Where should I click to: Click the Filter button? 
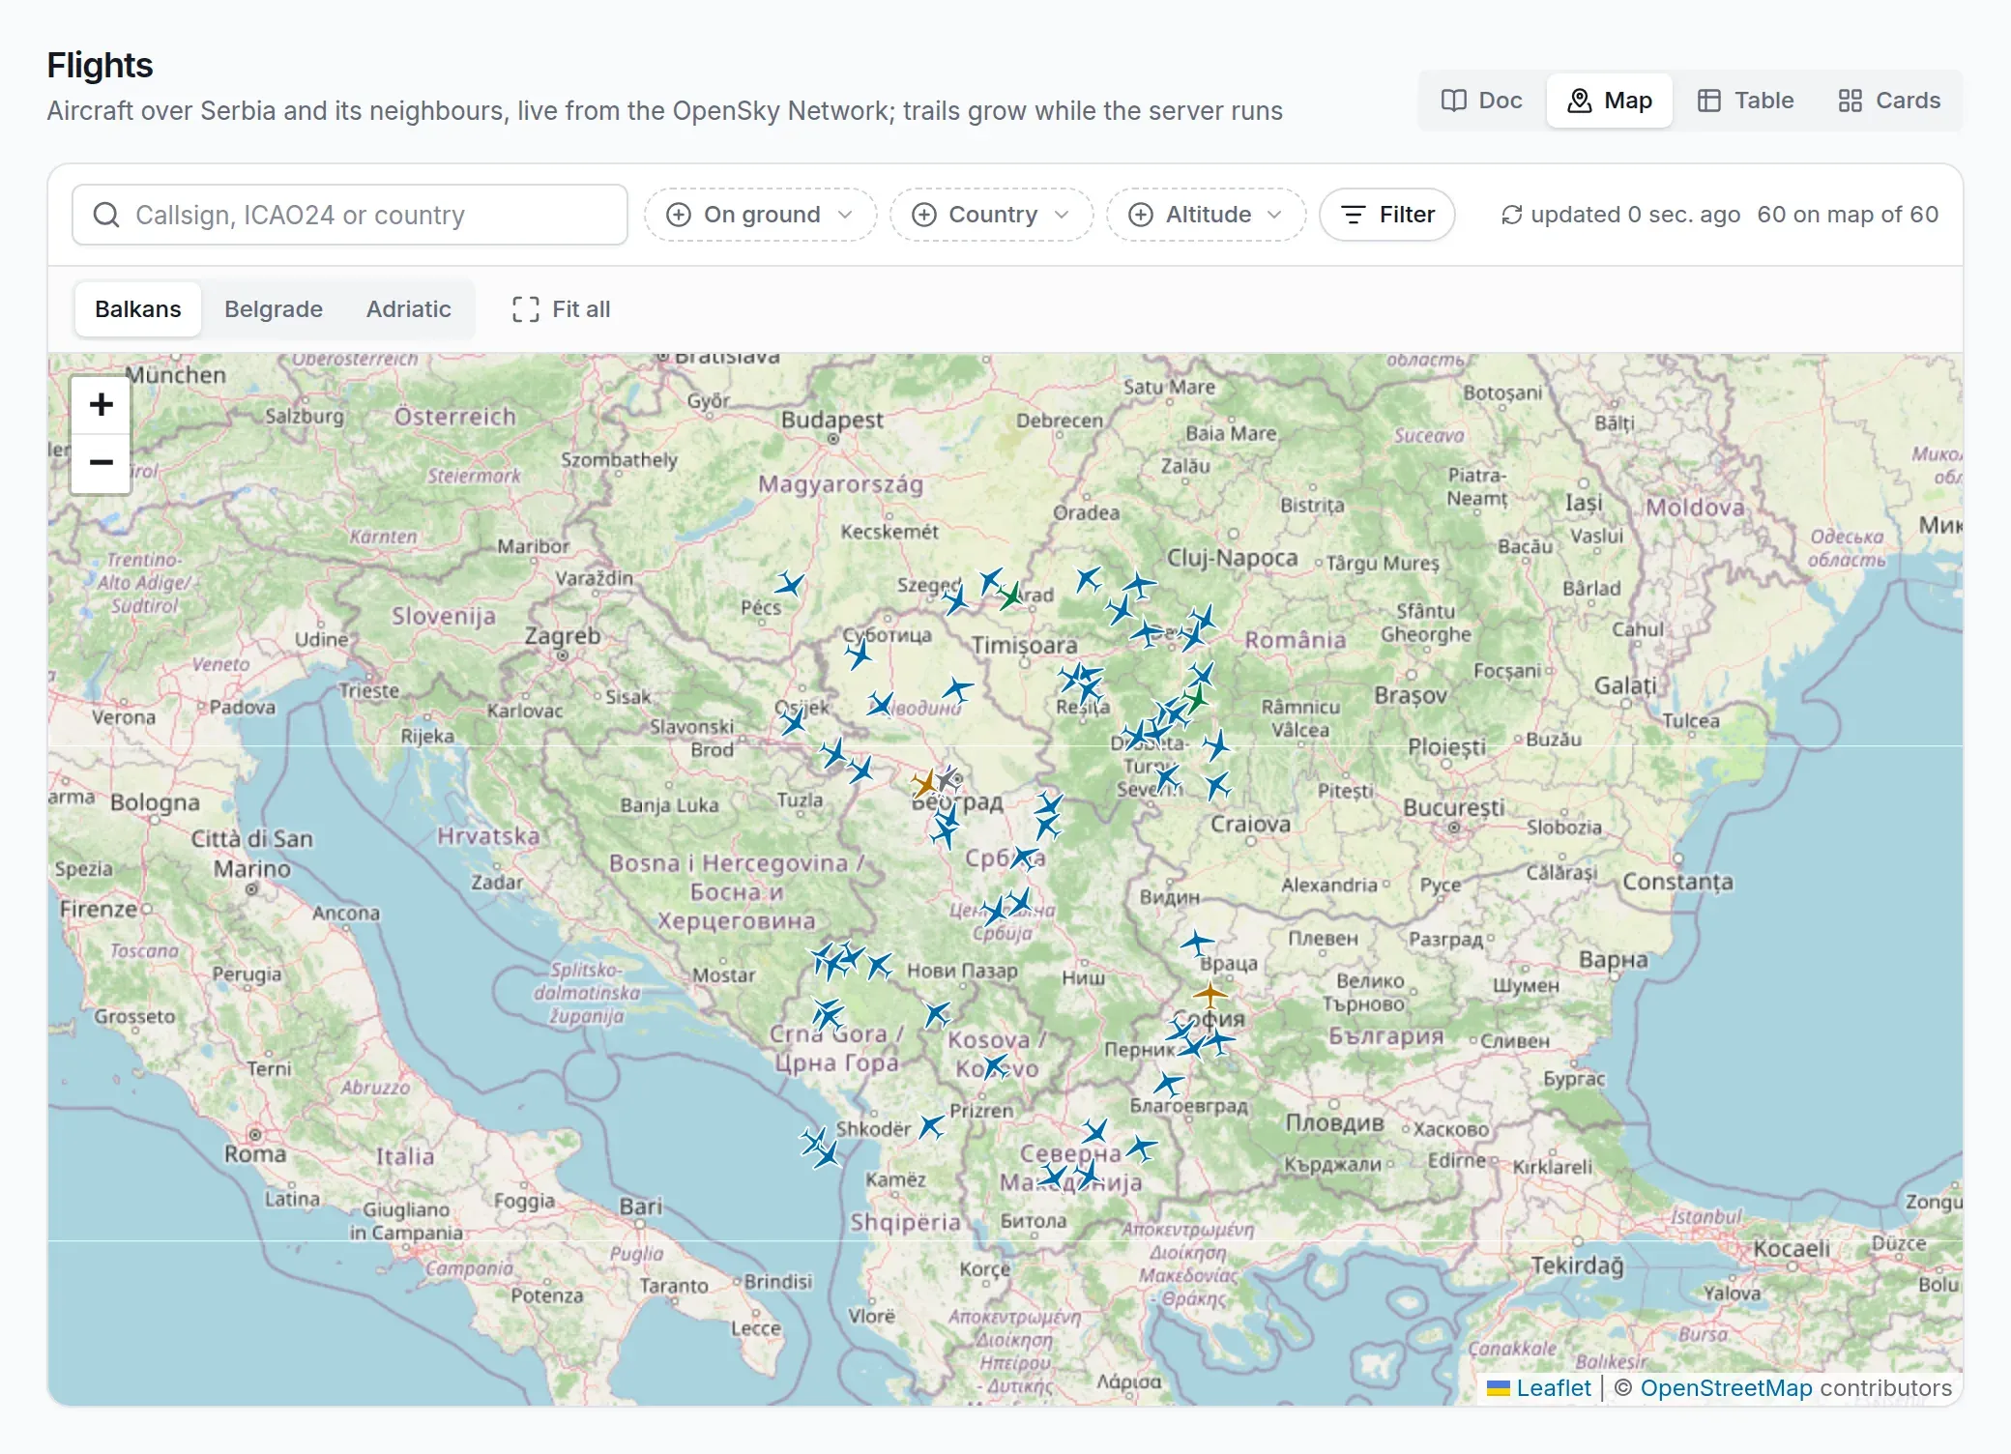click(x=1387, y=215)
